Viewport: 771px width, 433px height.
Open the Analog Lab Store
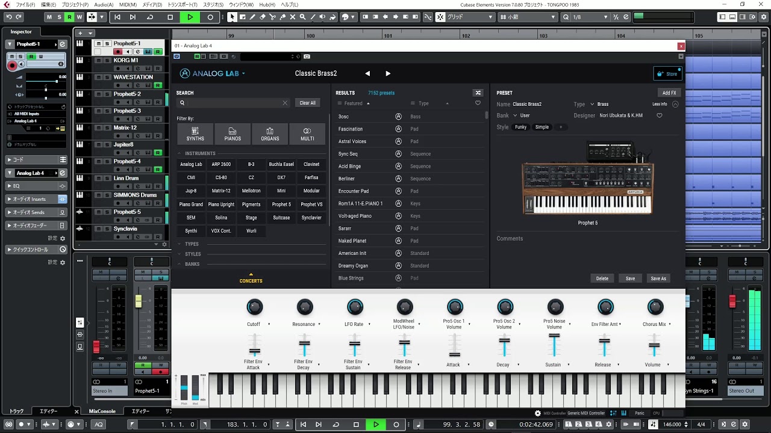click(x=667, y=74)
